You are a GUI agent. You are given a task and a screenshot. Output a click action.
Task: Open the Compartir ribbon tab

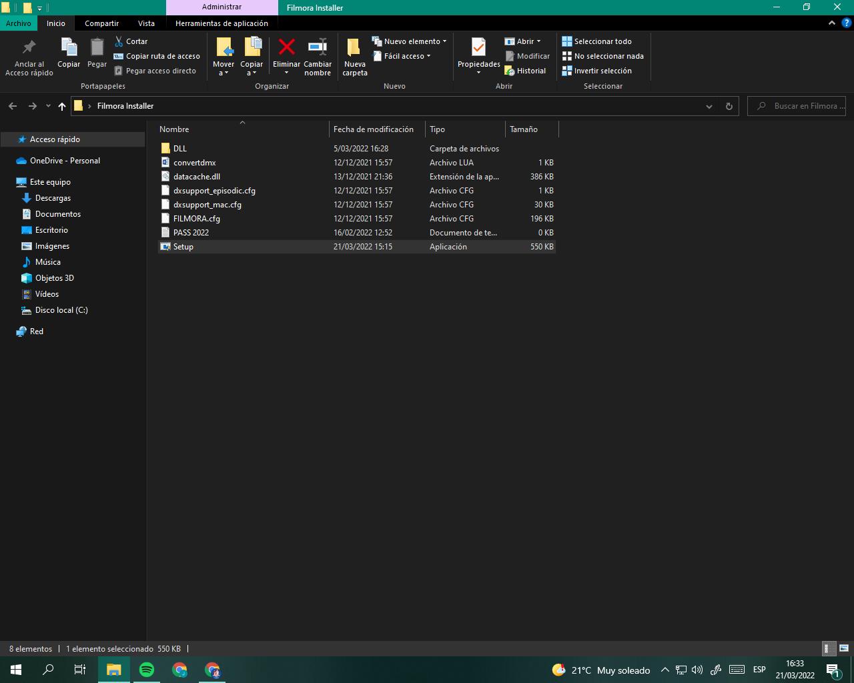(101, 23)
